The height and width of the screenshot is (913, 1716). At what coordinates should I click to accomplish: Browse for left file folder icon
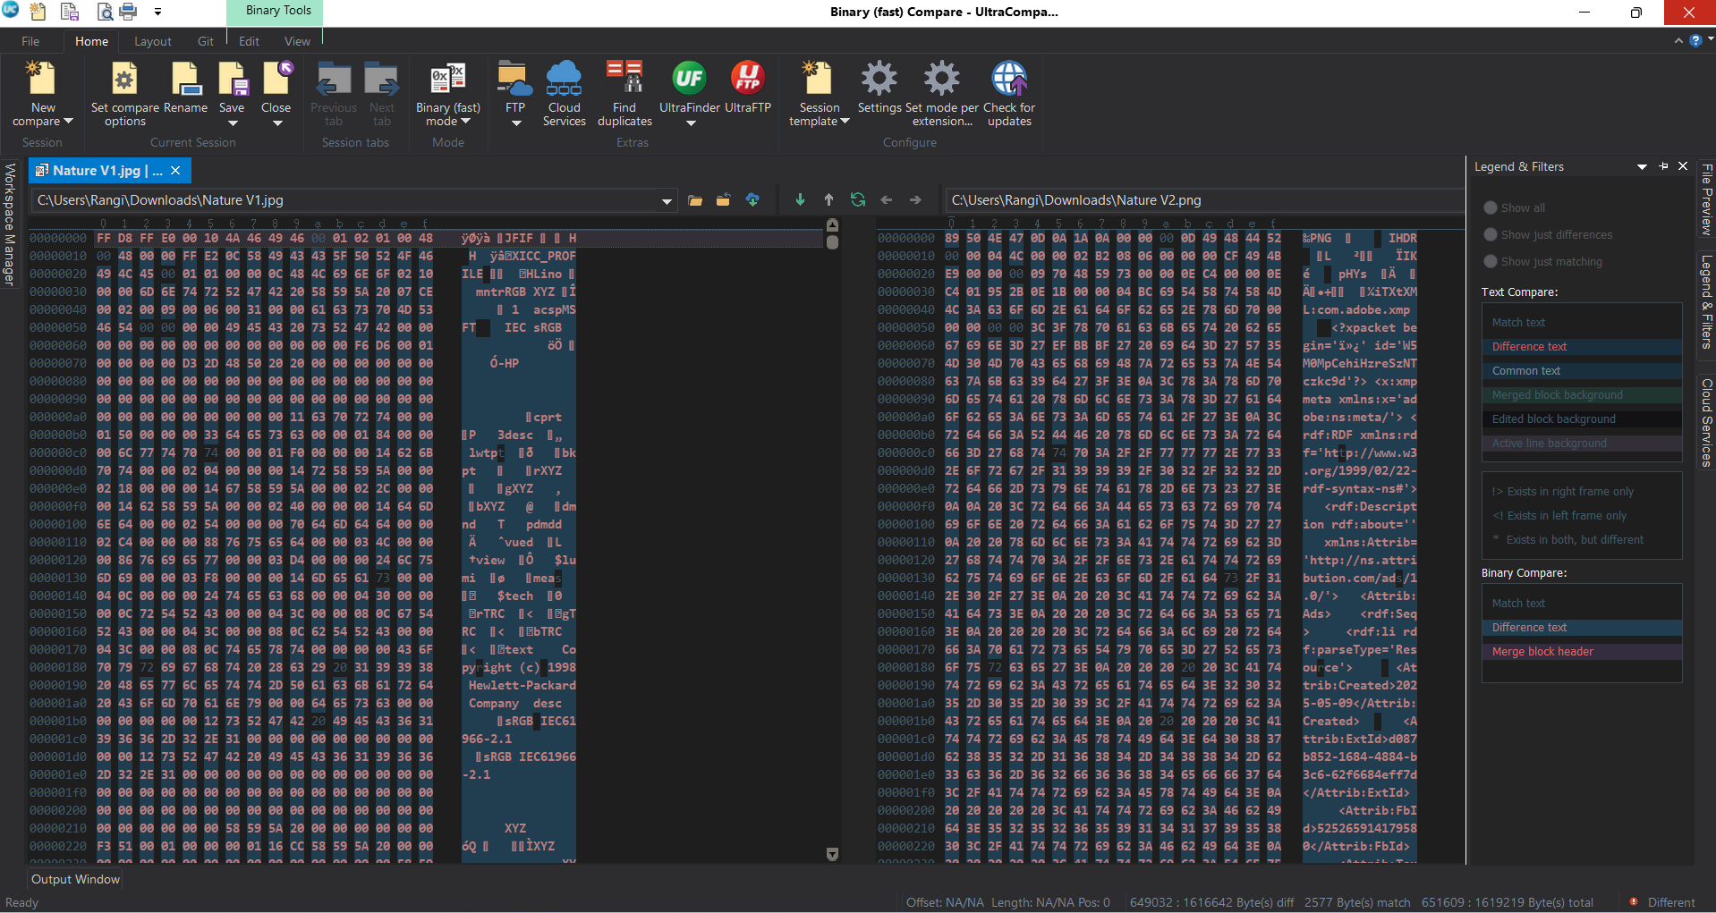[695, 200]
